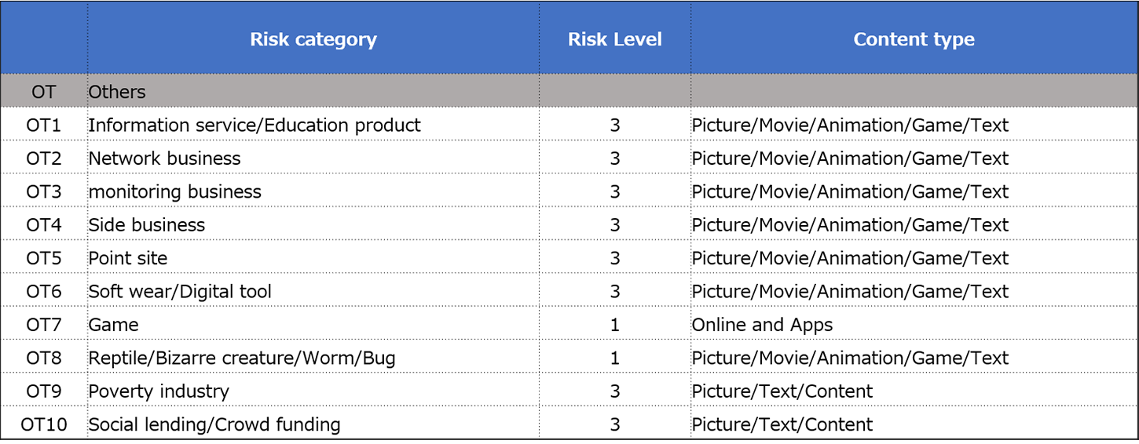Click Information service/Education product cell
Image resolution: width=1139 pixels, height=444 pixels.
pyautogui.click(x=255, y=126)
